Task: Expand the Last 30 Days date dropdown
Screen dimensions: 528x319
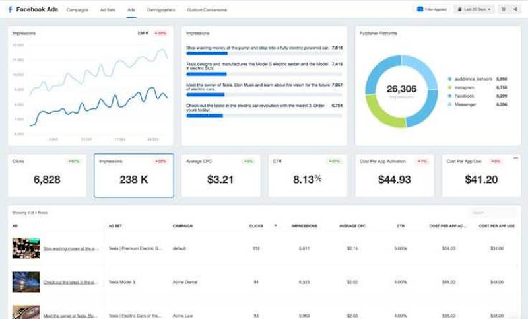Action: 474,9
